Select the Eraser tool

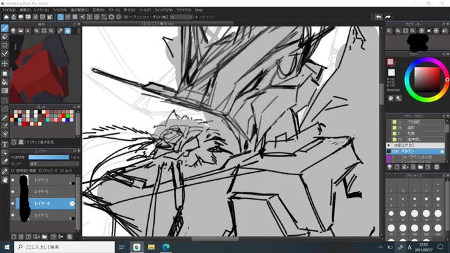pos(5,37)
